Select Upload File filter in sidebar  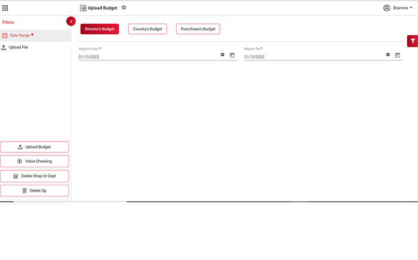point(18,47)
